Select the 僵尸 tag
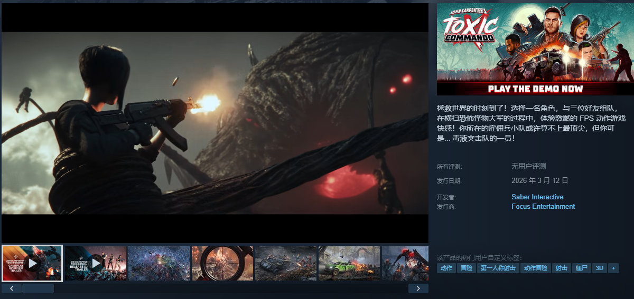The width and height of the screenshot is (634, 299). 581,268
